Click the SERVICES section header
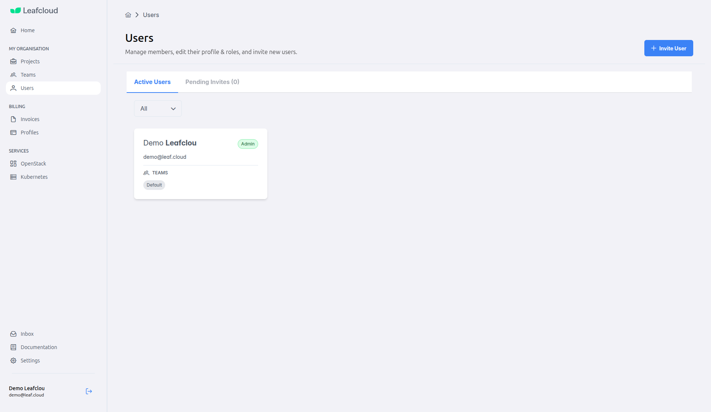Image resolution: width=711 pixels, height=412 pixels. click(x=19, y=151)
